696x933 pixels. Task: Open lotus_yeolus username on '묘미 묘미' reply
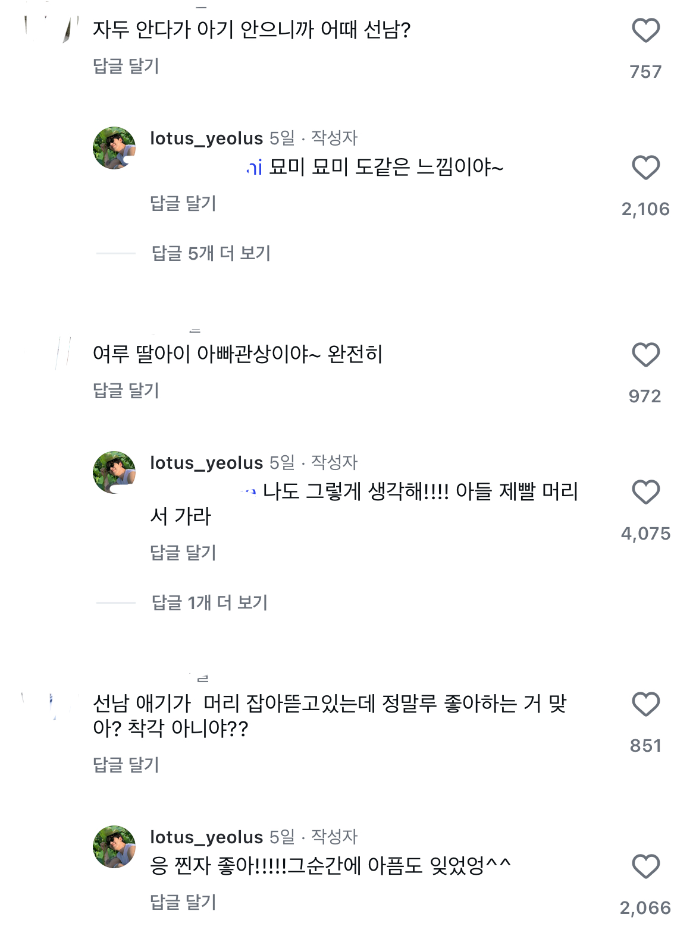pos(206,138)
